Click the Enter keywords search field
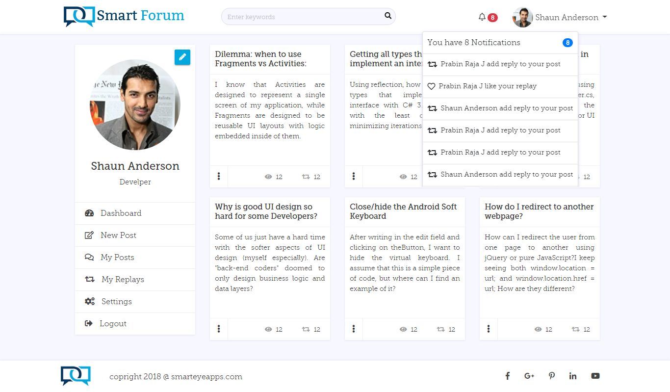This screenshot has height=392, width=670. [x=302, y=17]
